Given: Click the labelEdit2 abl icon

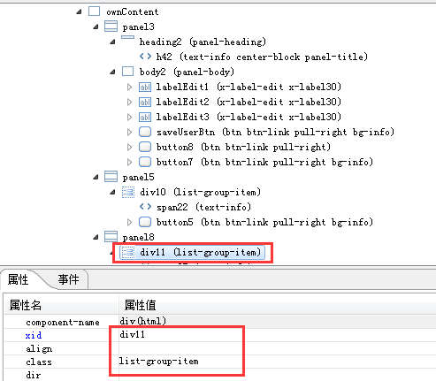Looking at the screenshot, I should pyautogui.click(x=145, y=102).
